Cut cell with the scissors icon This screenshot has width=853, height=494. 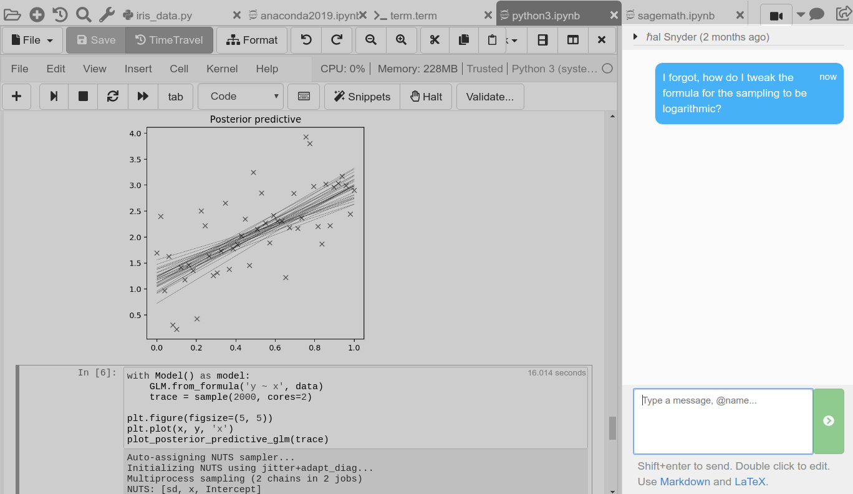(x=435, y=40)
